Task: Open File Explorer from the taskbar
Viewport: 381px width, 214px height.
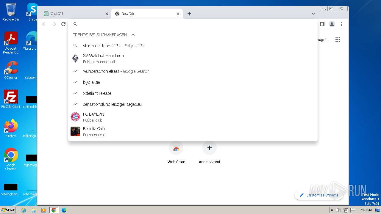Action: pos(34,210)
